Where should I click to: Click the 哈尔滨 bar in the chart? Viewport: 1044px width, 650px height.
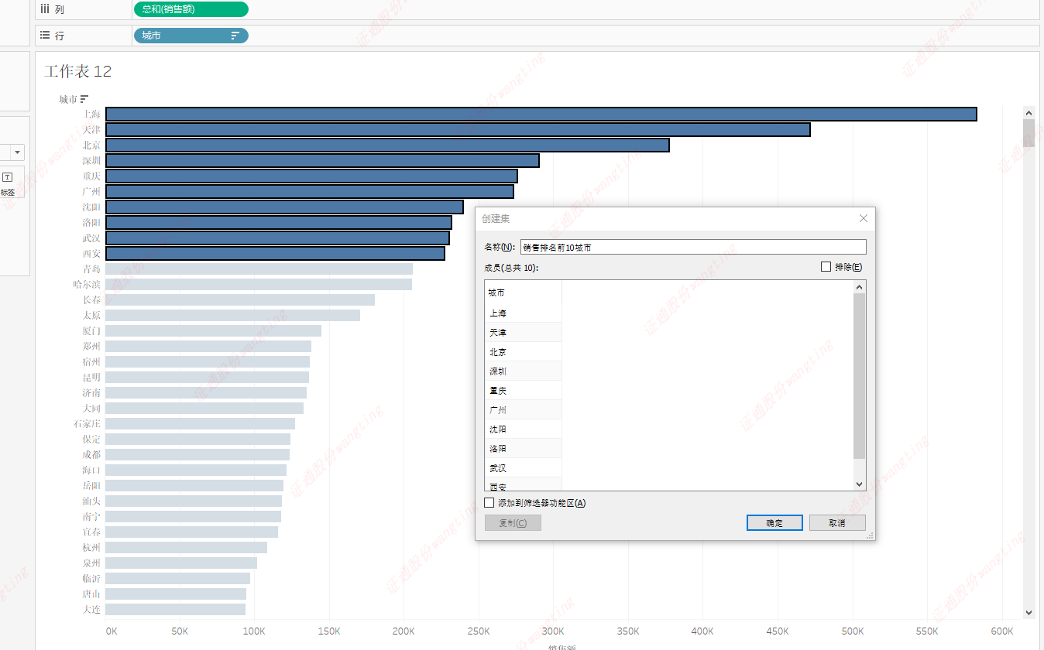[259, 284]
